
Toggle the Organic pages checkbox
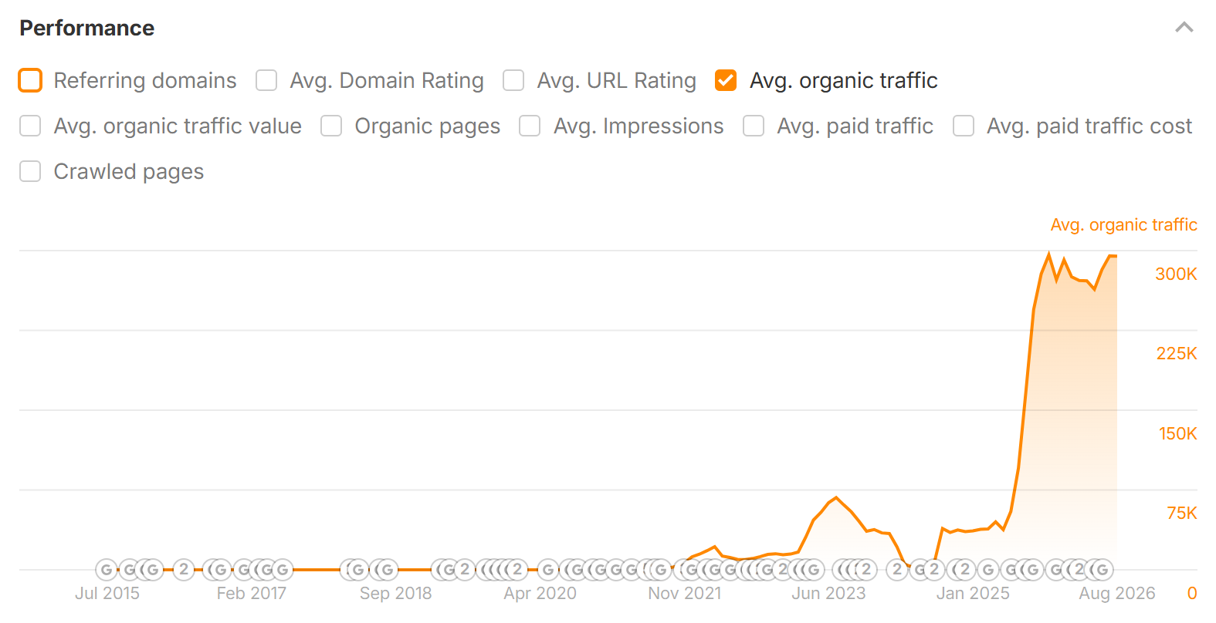pyautogui.click(x=331, y=126)
